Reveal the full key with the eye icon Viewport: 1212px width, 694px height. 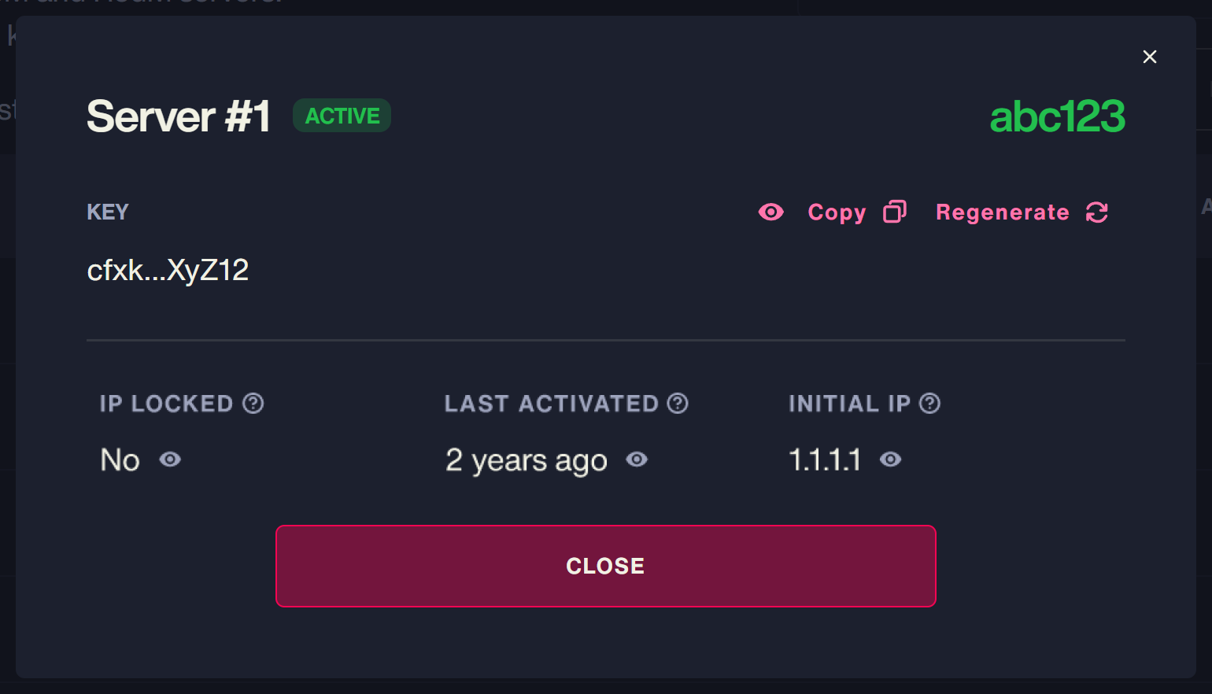tap(770, 212)
